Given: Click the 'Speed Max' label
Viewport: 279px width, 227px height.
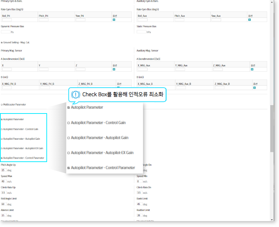Looking at the screenshot, I should (7, 176).
